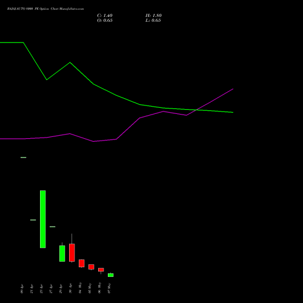Viewport: 303px width, 303px height.
Task: Select the green candle above 29 Apr
Action: point(62,253)
